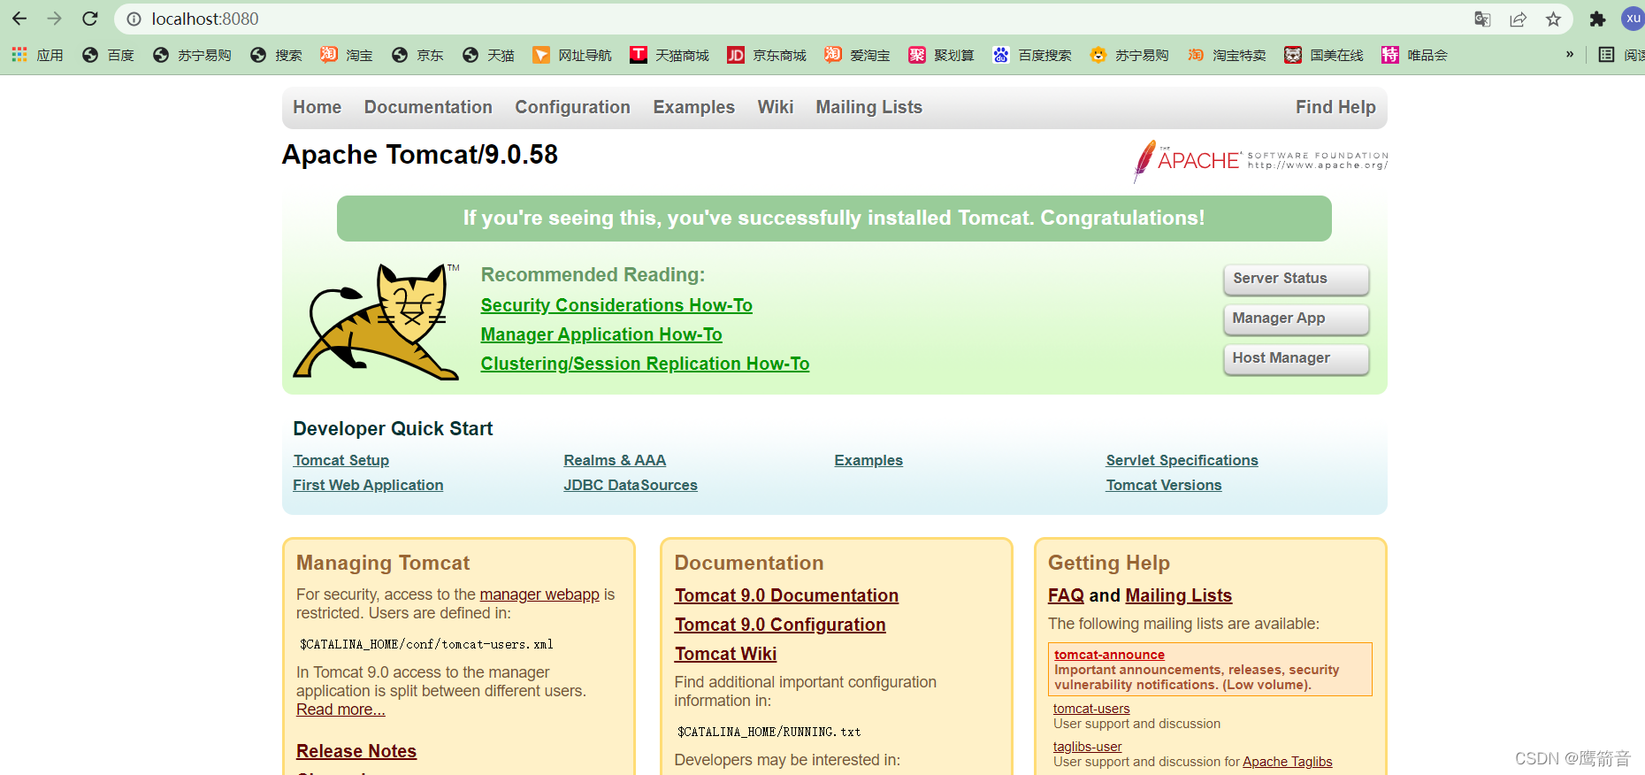Open the JDBC DataSources link

(631, 485)
